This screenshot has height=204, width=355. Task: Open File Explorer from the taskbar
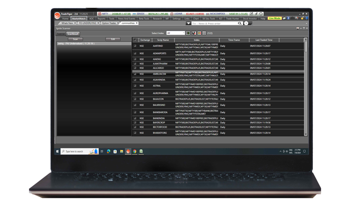tap(122, 151)
